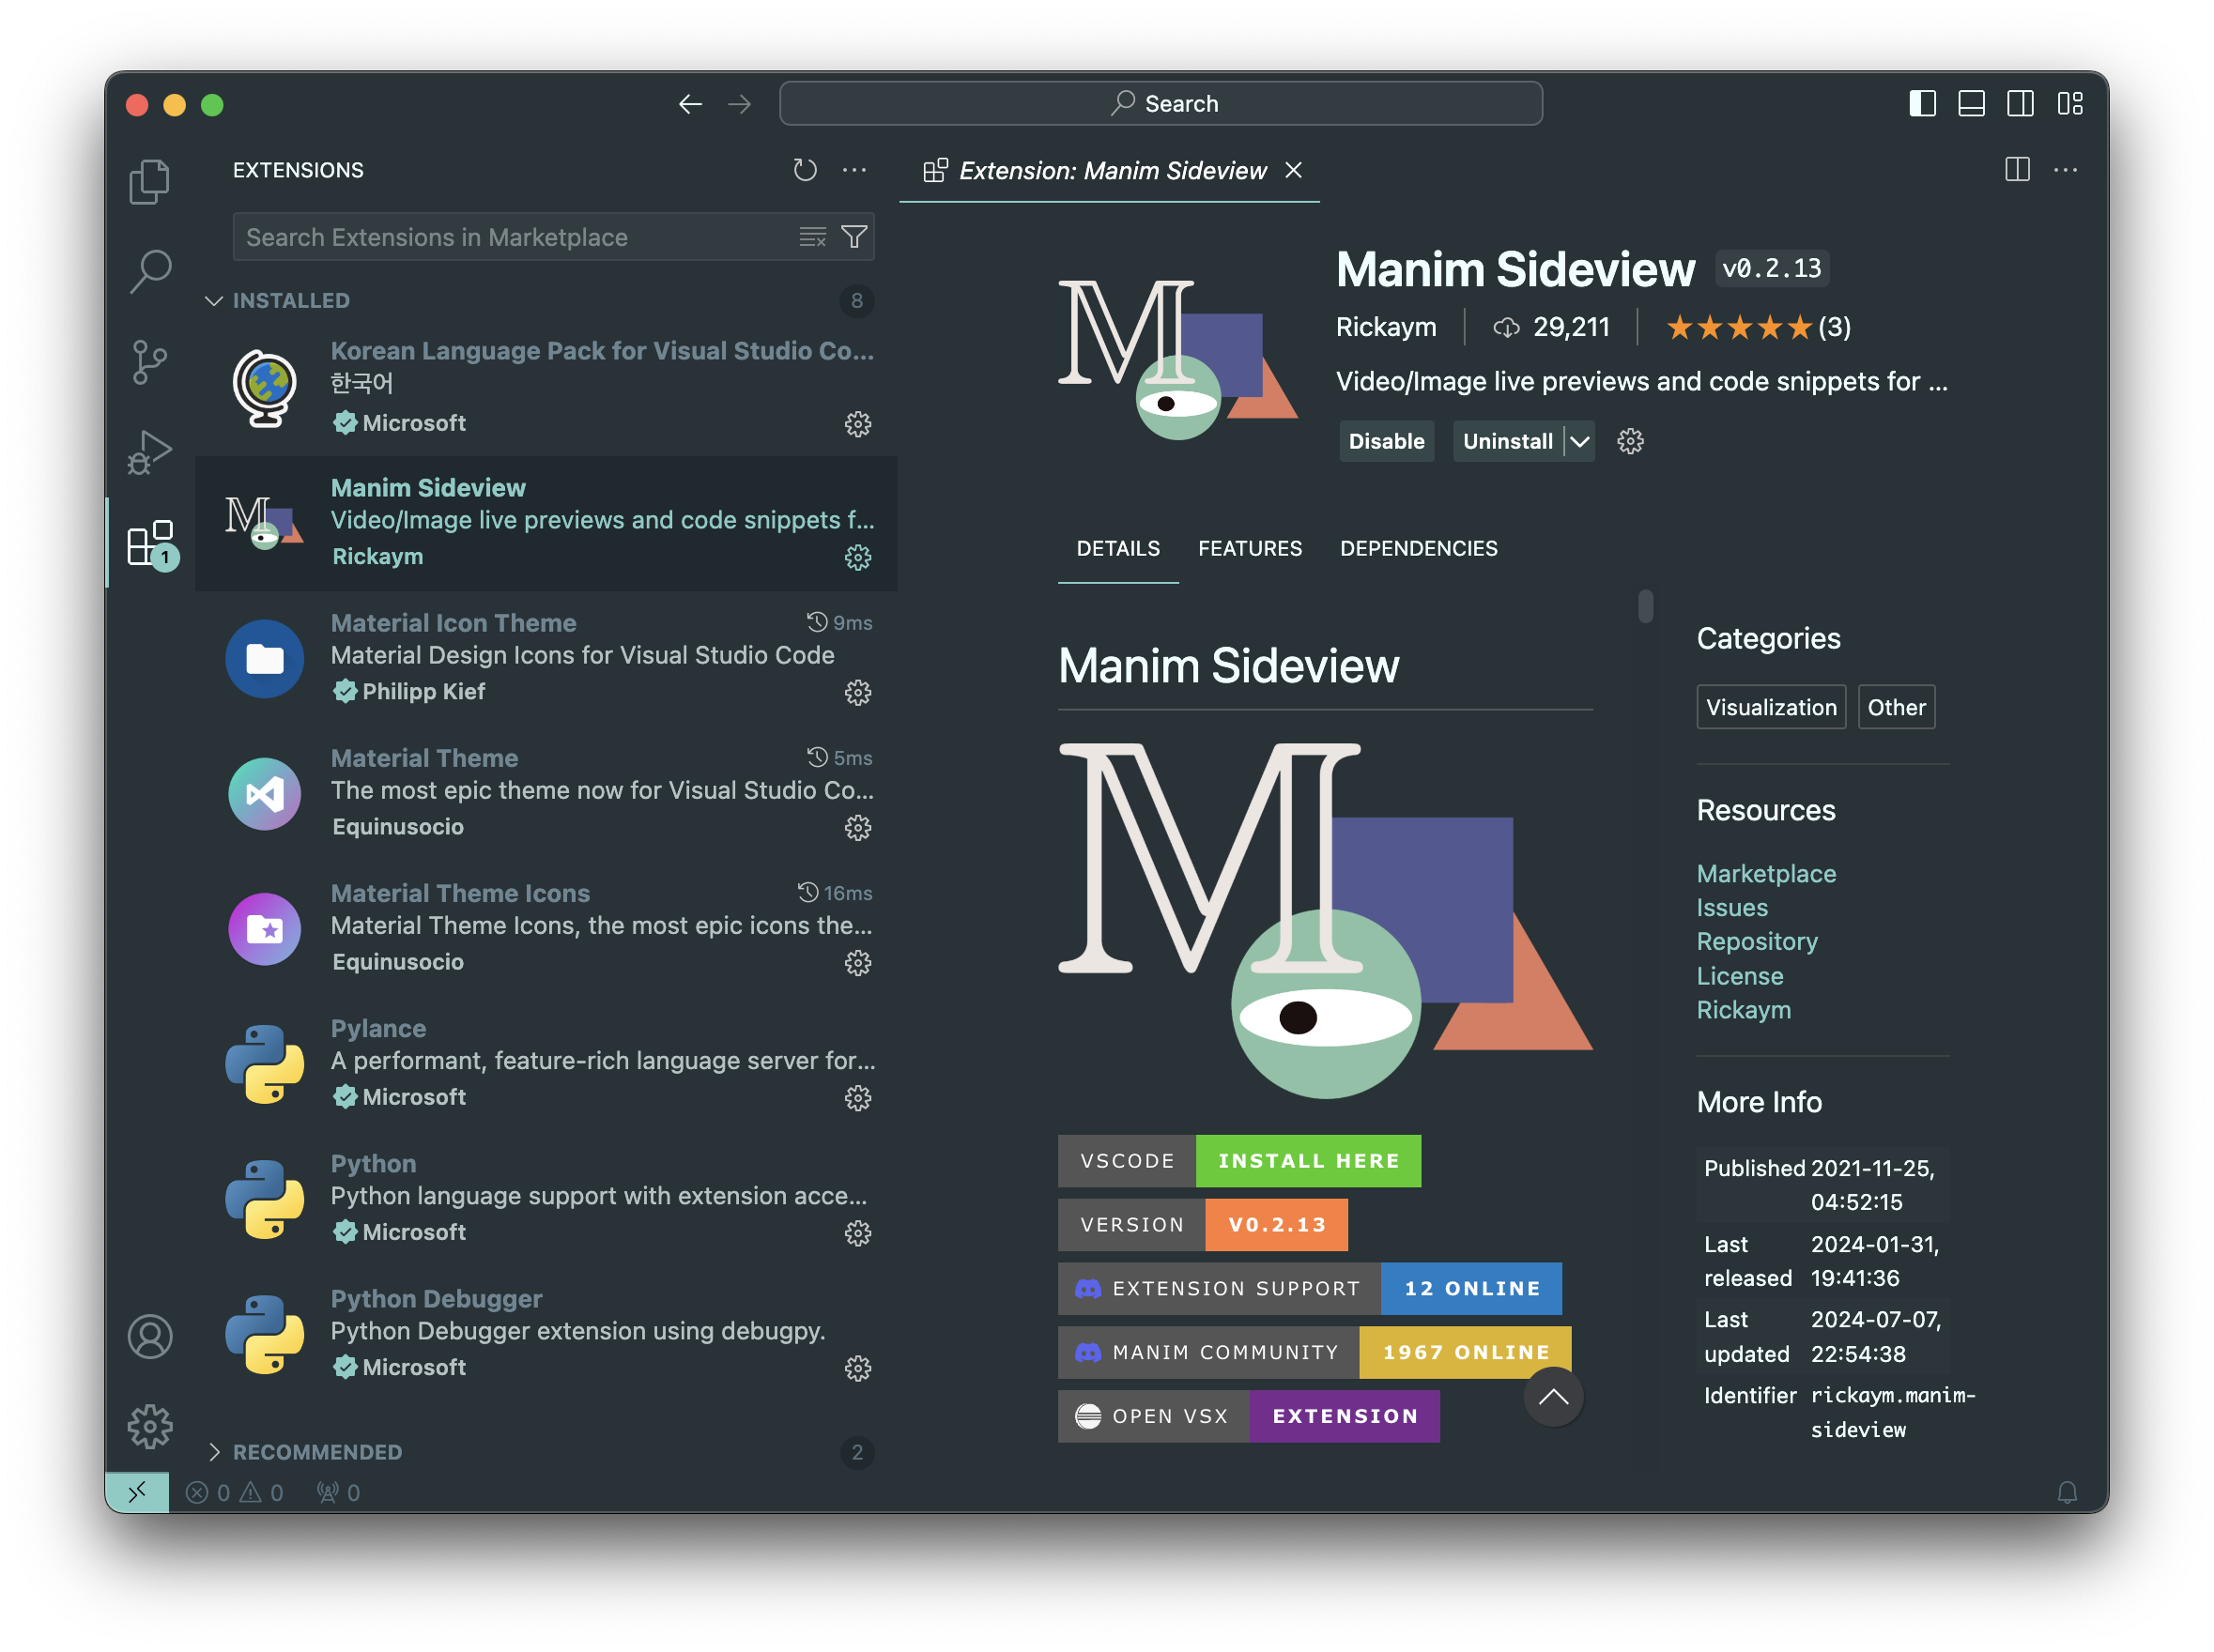
Task: Open gear for Material Icon Theme
Action: 857,692
